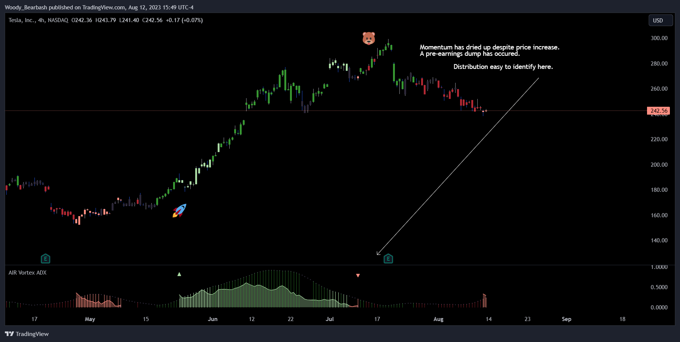Screen dimensions: 680x342
Task: Open the April earnings 'E' marker
Action: pos(45,258)
